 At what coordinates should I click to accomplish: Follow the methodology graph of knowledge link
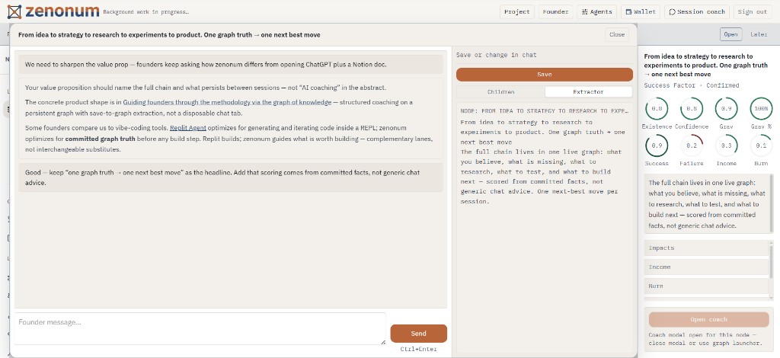pos(227,102)
